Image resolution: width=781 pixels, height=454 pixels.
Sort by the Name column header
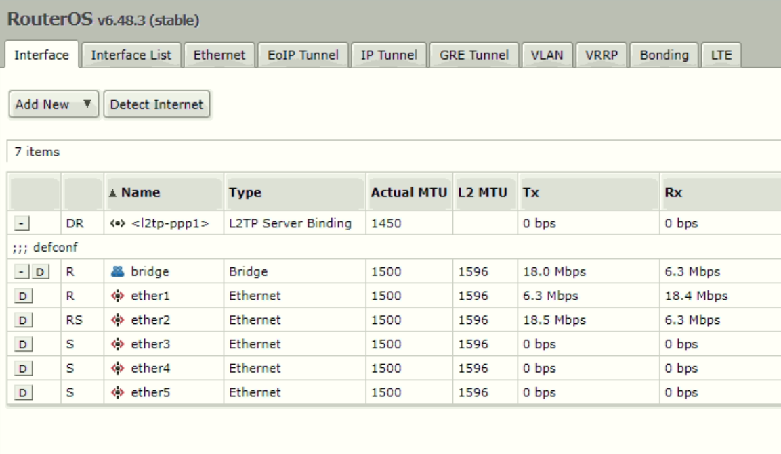(164, 192)
